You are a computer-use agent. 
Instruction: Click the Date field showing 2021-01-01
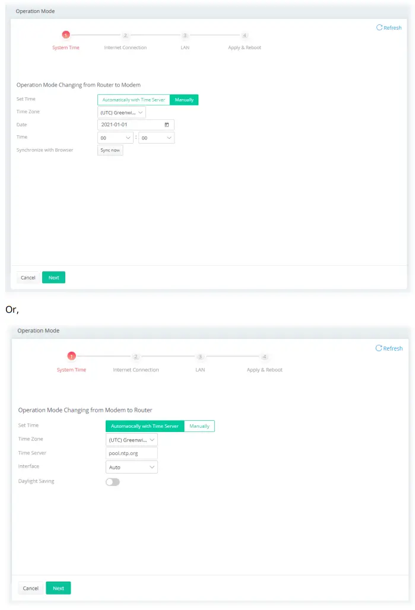[135, 125]
